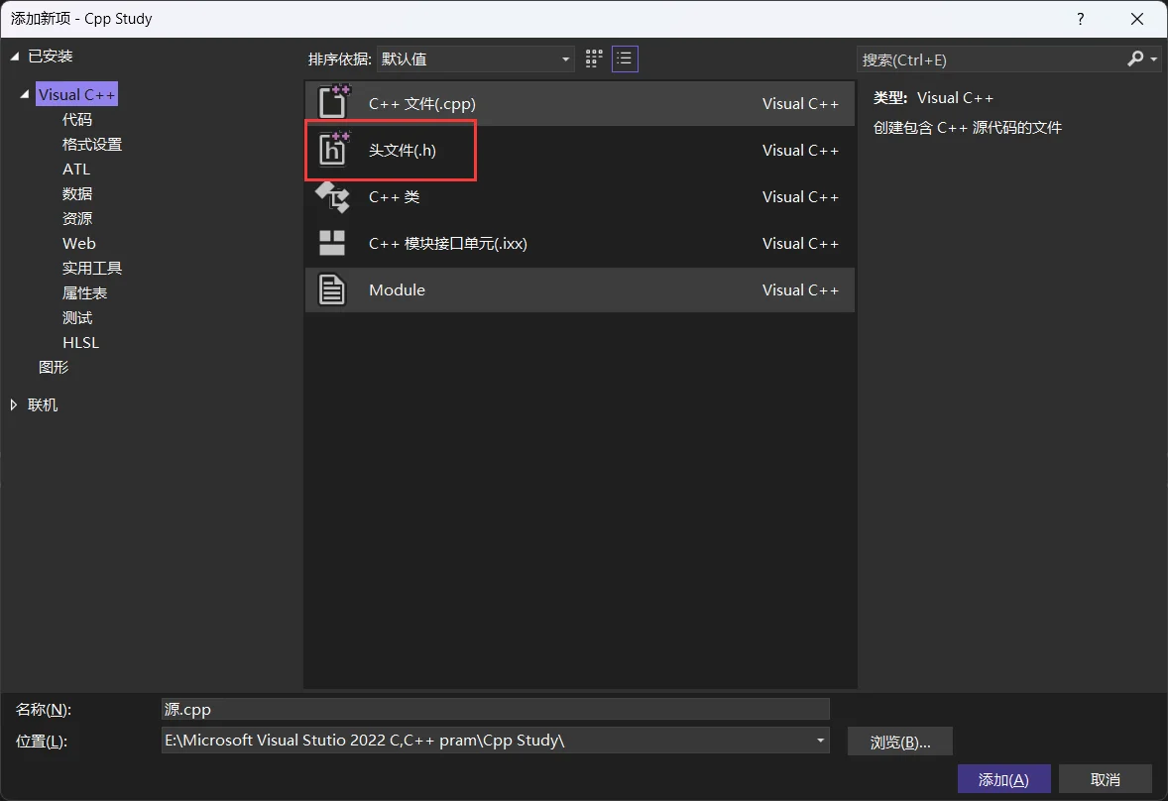
Task: Open the 排序依据 默认值 dropdown
Action: [x=475, y=58]
